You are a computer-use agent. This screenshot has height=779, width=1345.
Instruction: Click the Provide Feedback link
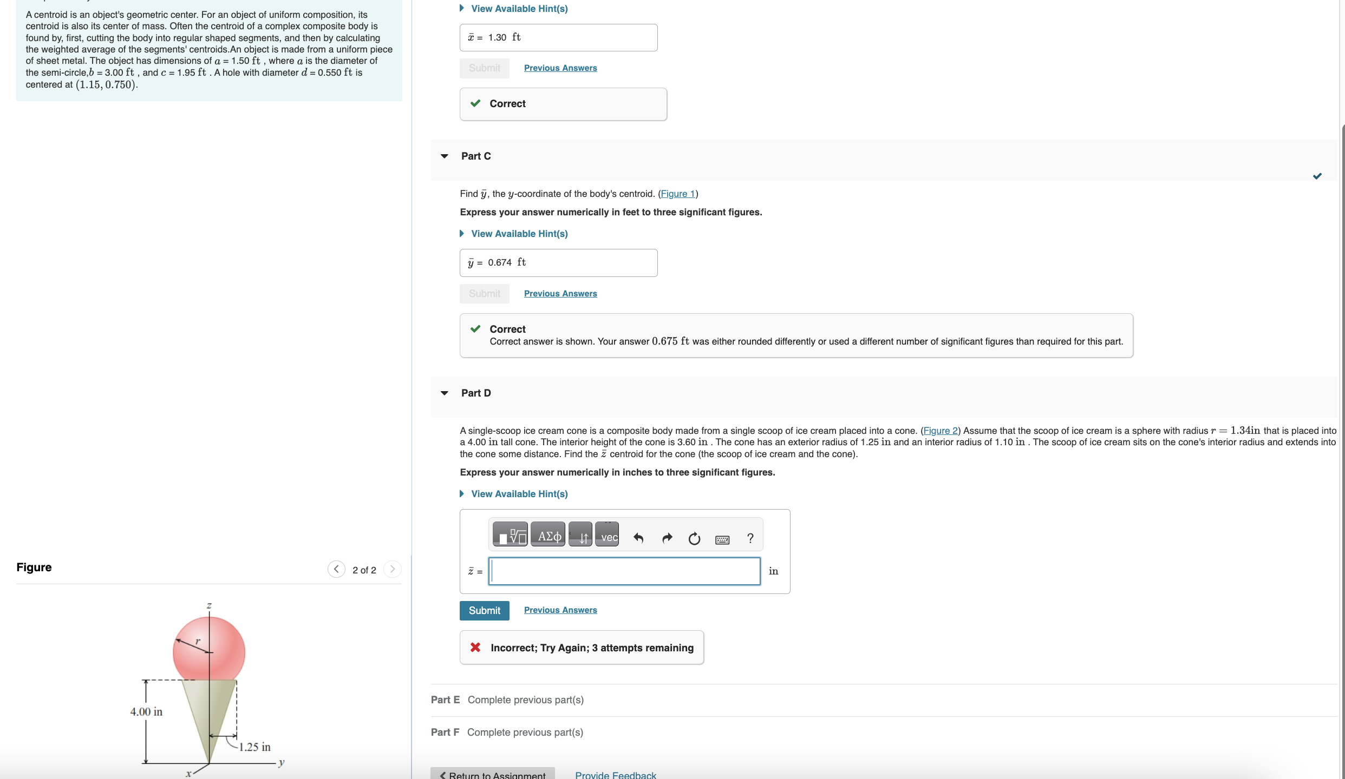pos(615,775)
